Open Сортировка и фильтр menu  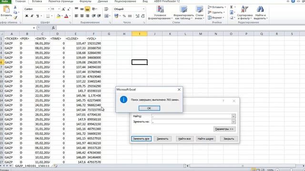coord(244,13)
